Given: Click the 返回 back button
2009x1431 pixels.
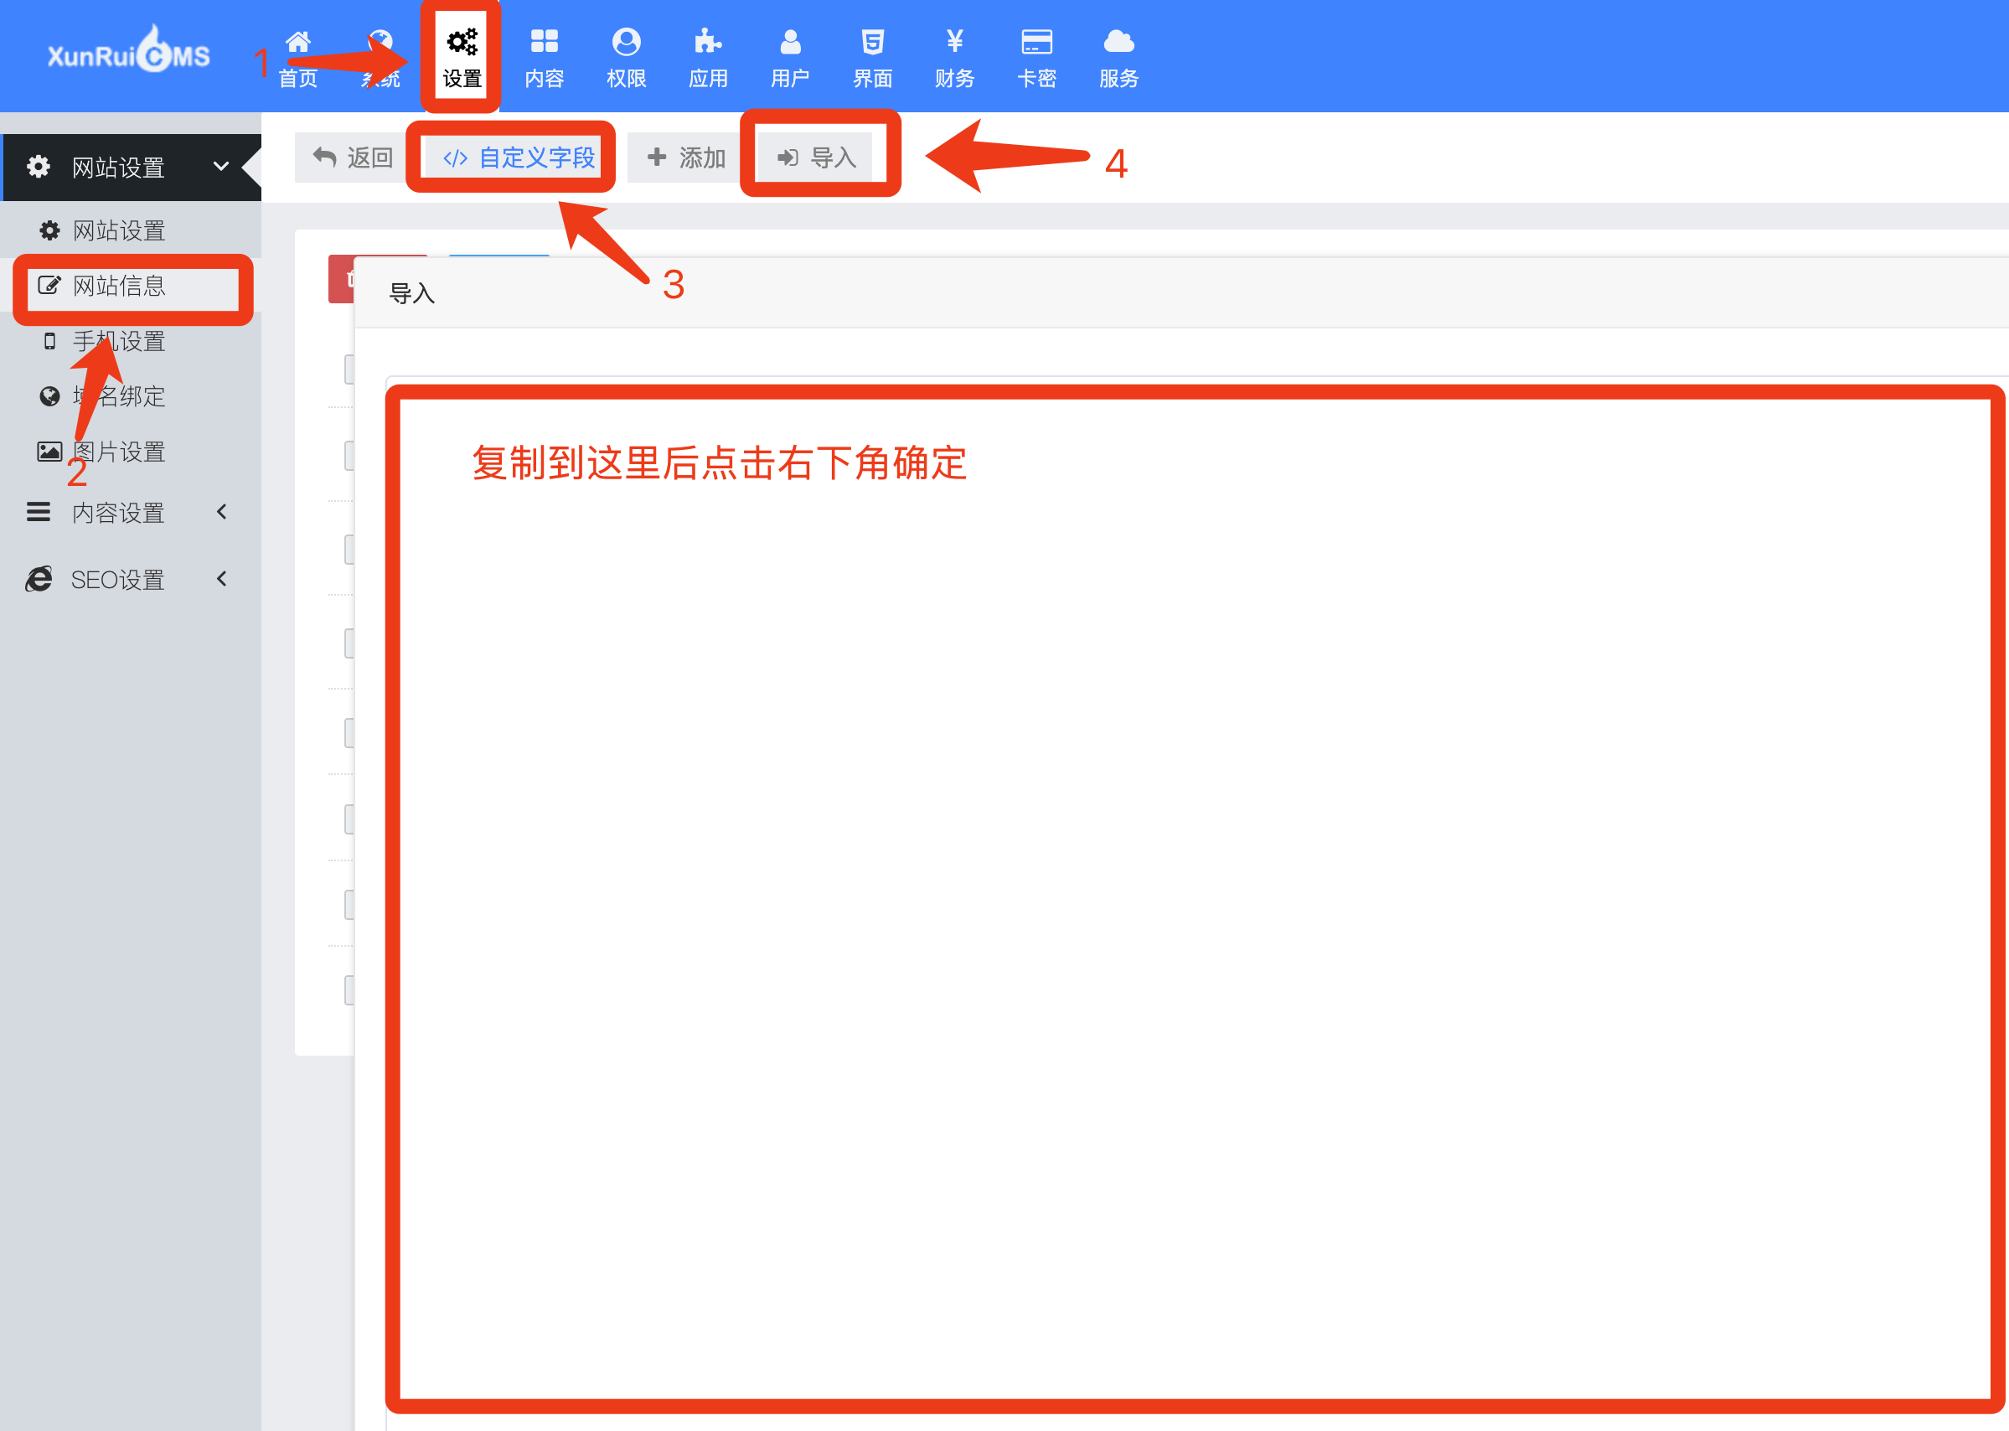Looking at the screenshot, I should pyautogui.click(x=353, y=158).
